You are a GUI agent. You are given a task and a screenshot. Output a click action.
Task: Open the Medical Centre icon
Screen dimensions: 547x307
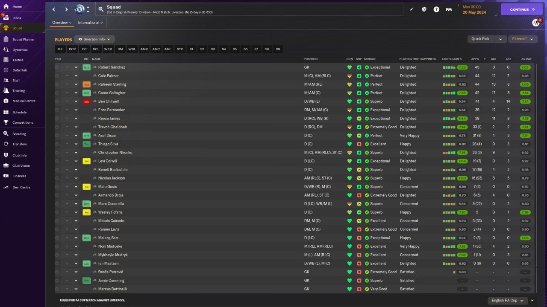[6, 101]
